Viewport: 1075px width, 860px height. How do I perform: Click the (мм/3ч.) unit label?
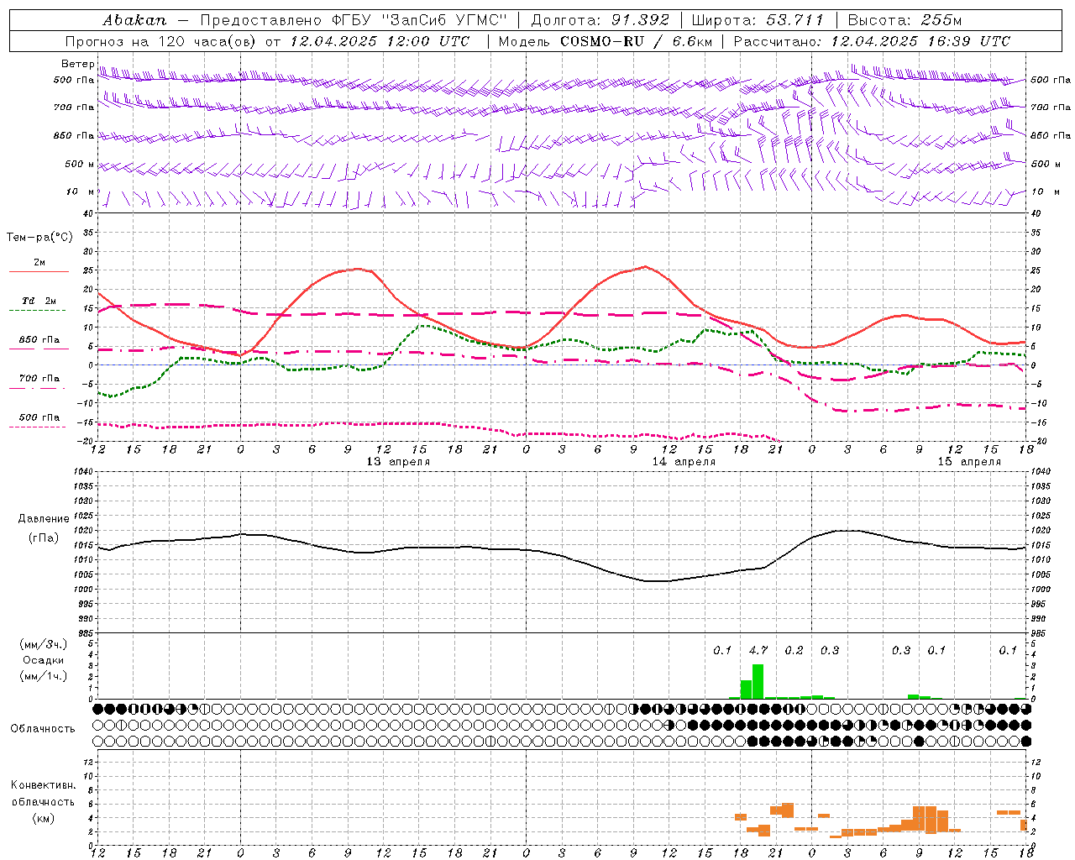42,644
